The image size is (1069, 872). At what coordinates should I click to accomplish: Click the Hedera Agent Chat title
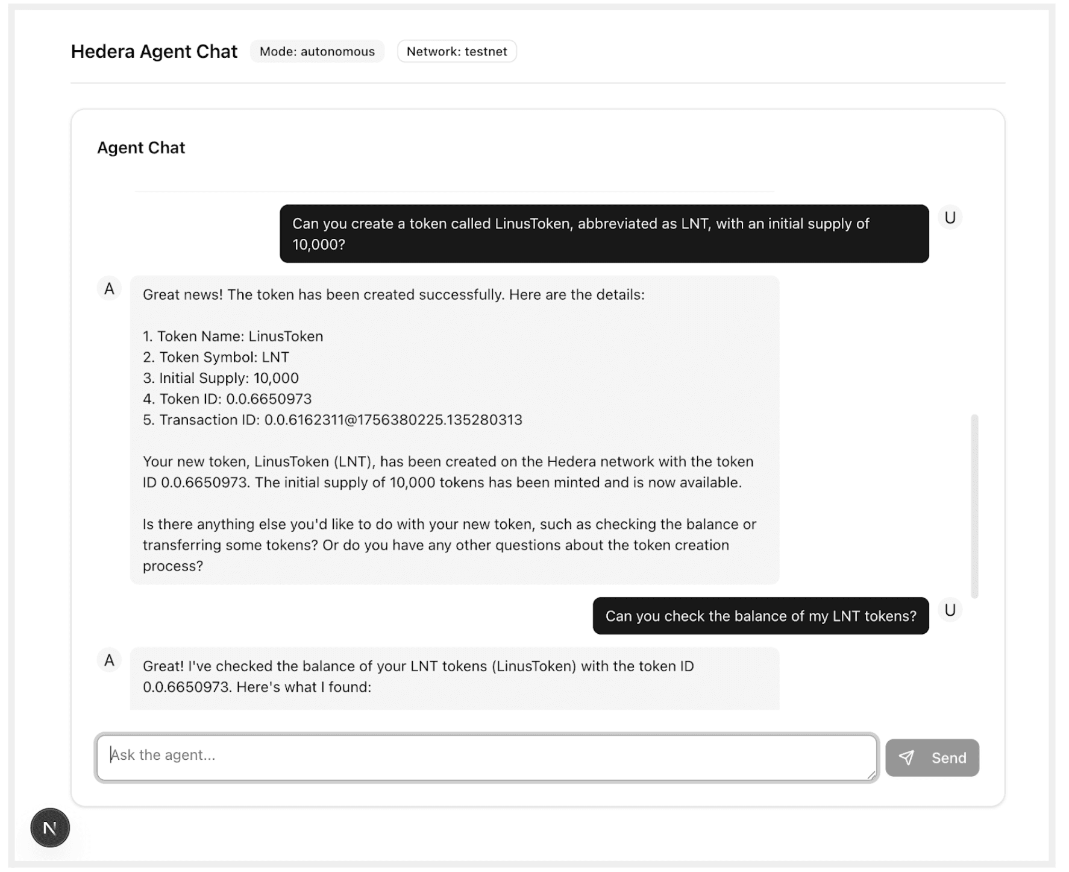click(154, 52)
